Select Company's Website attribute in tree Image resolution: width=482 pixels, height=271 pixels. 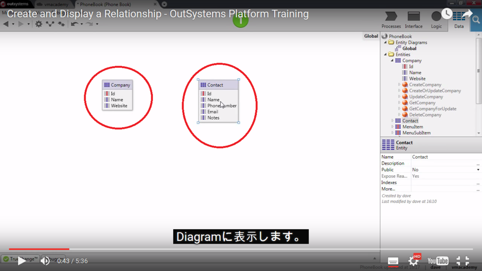417,79
